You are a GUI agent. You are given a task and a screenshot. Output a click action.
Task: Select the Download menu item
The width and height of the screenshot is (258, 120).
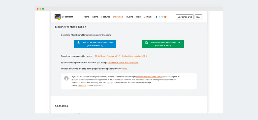(x=118, y=17)
